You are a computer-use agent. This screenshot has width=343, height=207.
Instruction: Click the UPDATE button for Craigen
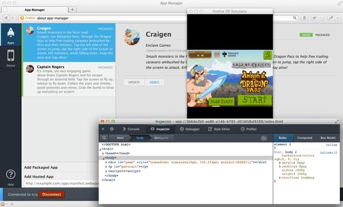pos(134,82)
